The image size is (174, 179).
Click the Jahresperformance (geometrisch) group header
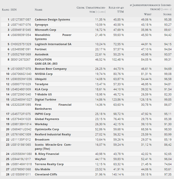click(x=151, y=7)
